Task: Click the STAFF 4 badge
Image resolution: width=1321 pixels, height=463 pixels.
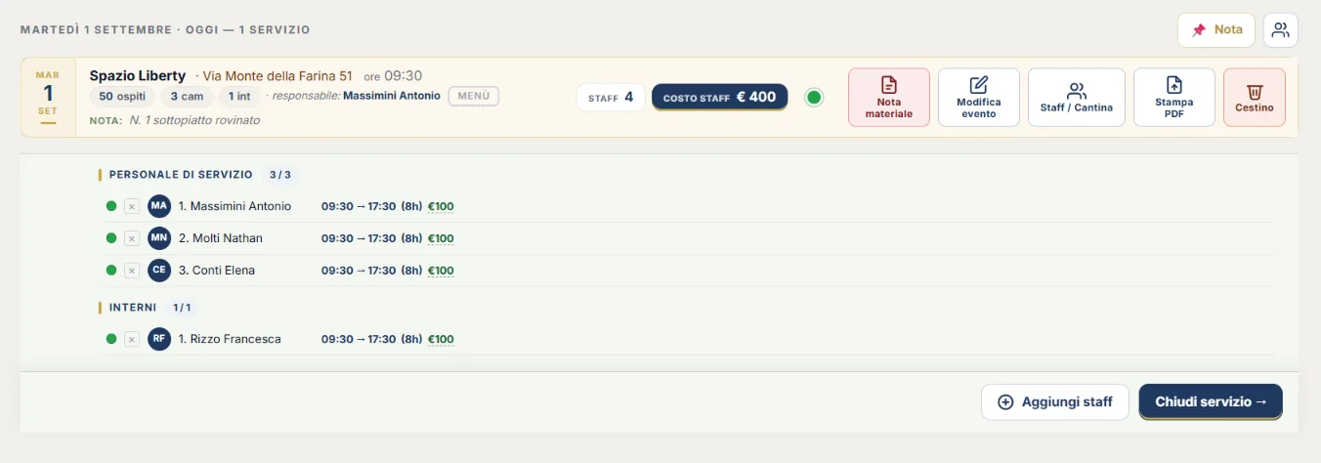Action: point(611,97)
